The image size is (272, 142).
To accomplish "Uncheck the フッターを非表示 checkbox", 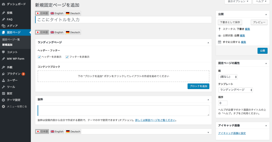I will 67,57.
